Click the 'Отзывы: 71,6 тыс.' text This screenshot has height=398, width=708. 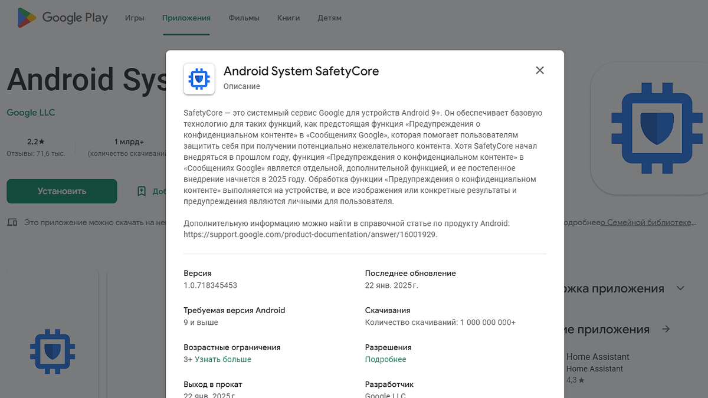point(36,154)
